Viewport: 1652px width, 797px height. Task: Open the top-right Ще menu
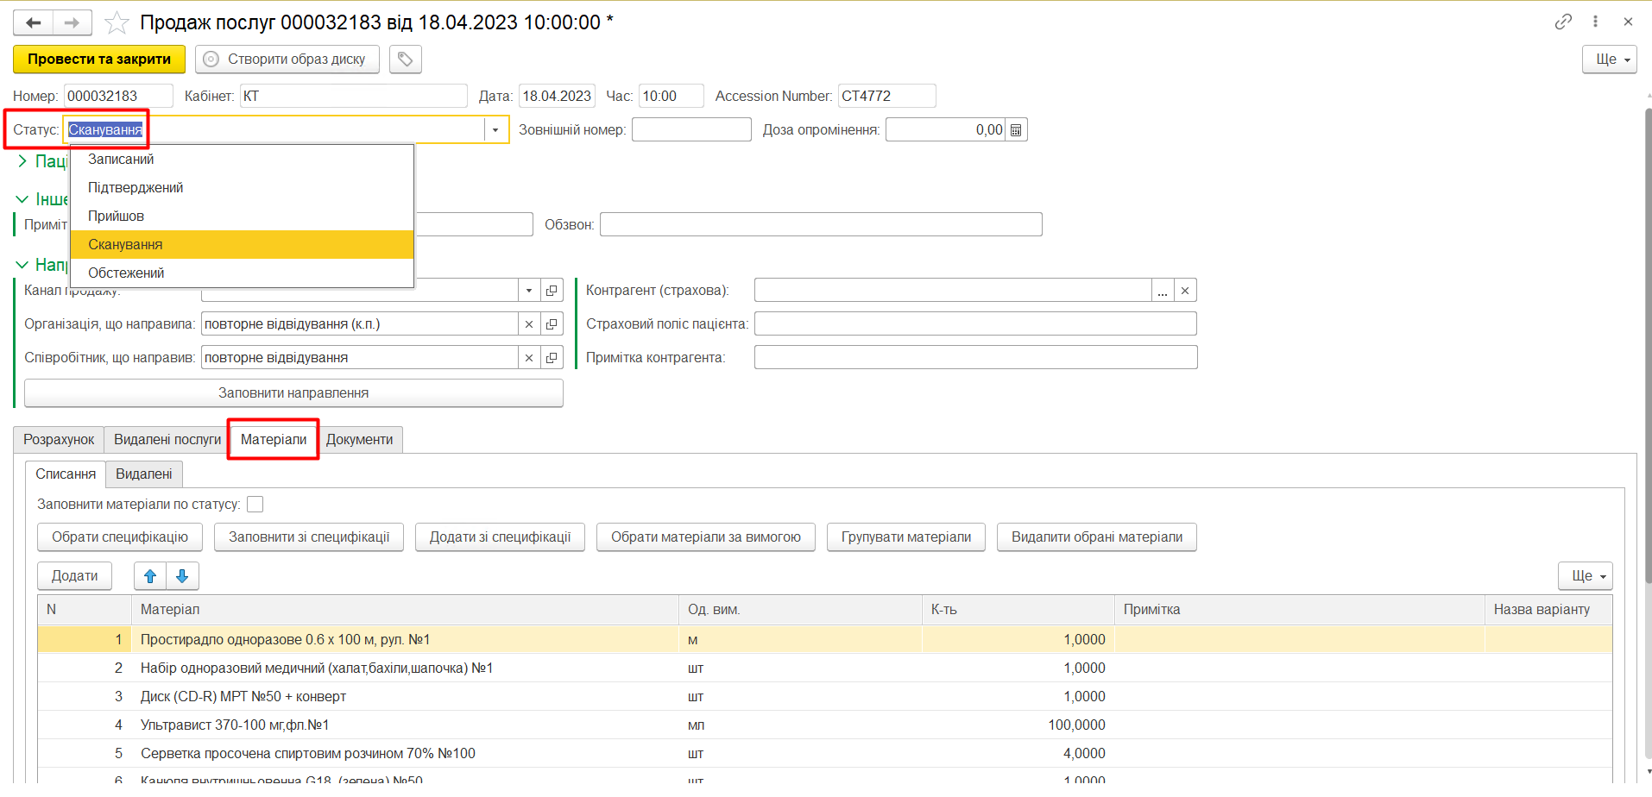(1608, 60)
